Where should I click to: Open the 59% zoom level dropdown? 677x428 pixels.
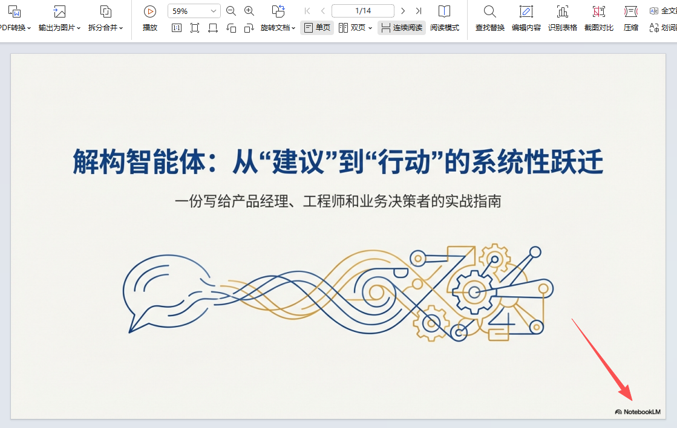[x=213, y=11]
